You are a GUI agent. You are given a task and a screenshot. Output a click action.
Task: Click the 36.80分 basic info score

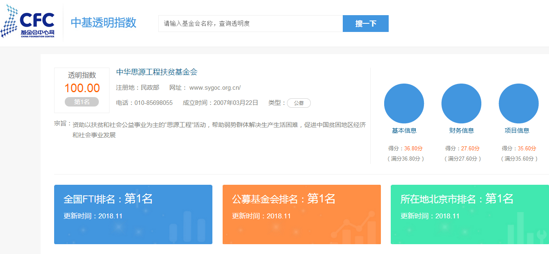coord(413,149)
